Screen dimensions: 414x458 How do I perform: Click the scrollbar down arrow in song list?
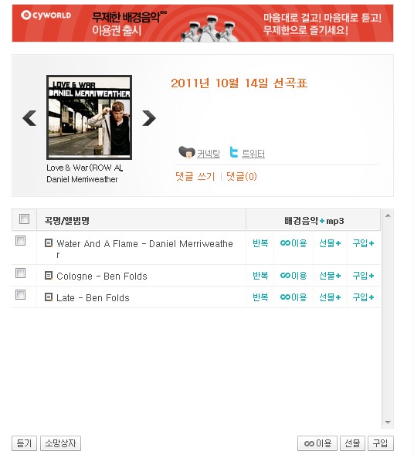point(388,422)
